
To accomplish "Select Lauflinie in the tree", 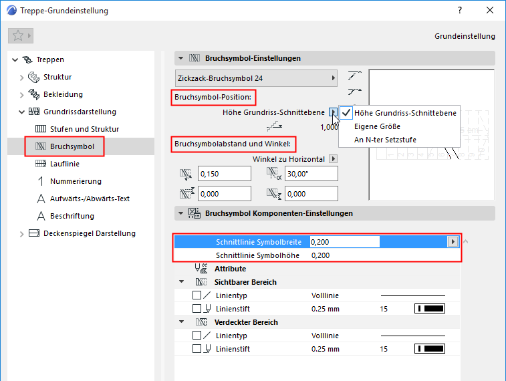I will coord(65,164).
